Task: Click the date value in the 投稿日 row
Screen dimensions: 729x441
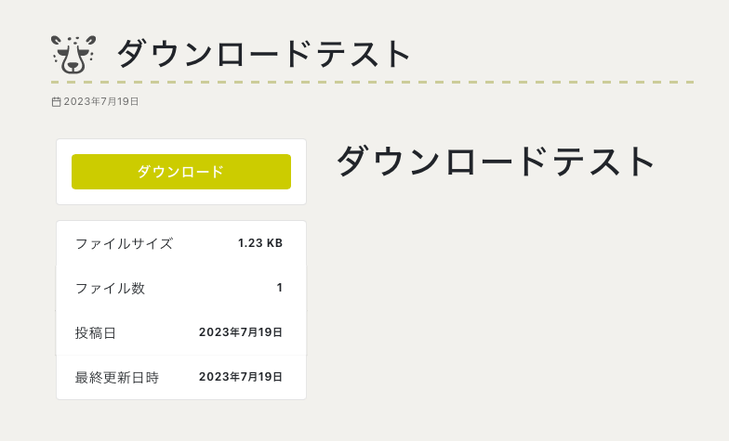Action: 241,332
